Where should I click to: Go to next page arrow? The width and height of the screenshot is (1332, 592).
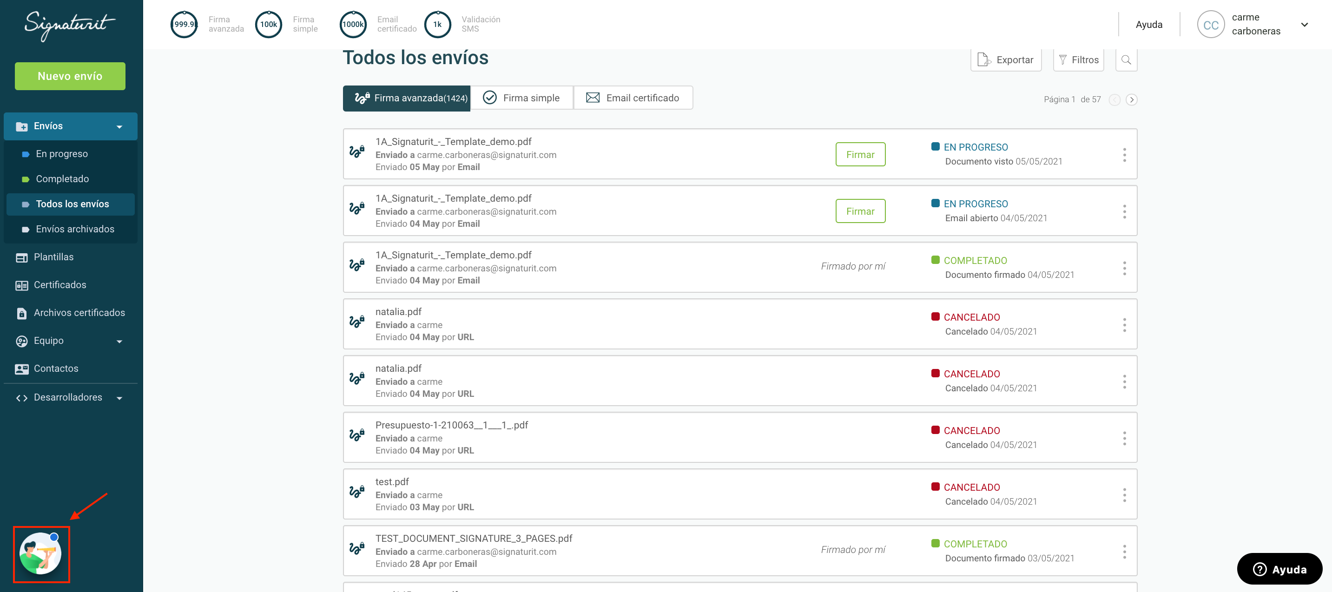(1131, 99)
